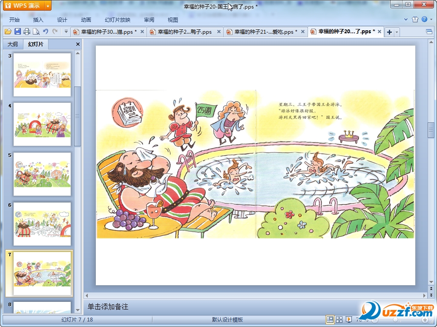Open print preview with the magnifier page icon
The height and width of the screenshot is (327, 437).
[36, 32]
